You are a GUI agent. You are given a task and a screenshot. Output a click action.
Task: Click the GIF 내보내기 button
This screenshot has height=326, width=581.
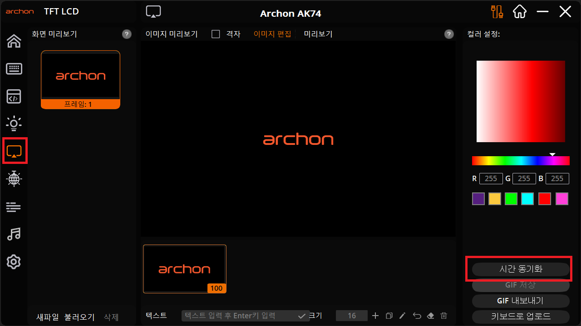(521, 301)
